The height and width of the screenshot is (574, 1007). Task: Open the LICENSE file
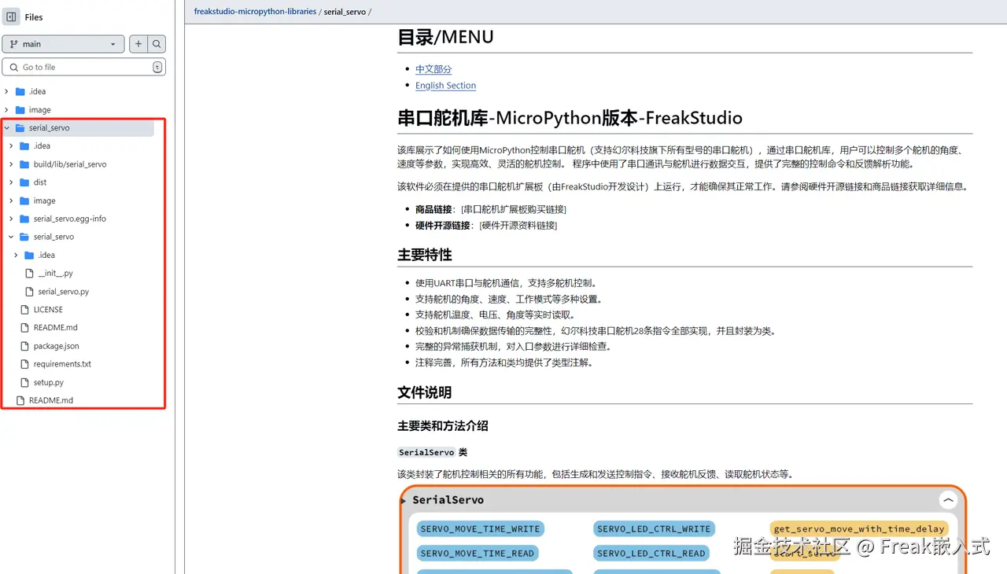48,310
